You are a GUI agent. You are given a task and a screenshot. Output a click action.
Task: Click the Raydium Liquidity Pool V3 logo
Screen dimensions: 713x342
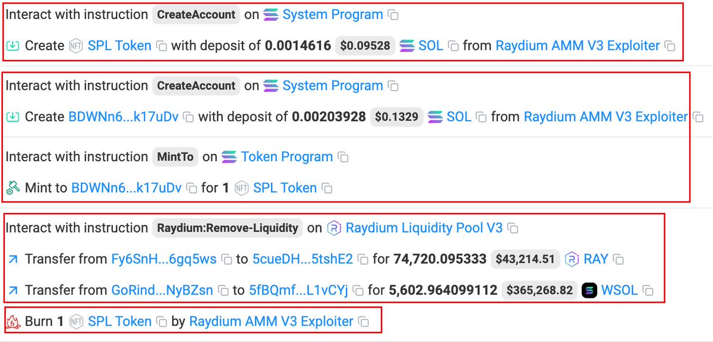click(x=335, y=228)
